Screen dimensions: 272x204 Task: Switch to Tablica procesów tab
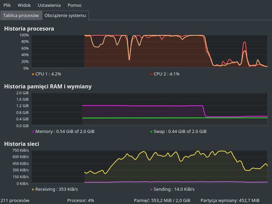pos(21,15)
